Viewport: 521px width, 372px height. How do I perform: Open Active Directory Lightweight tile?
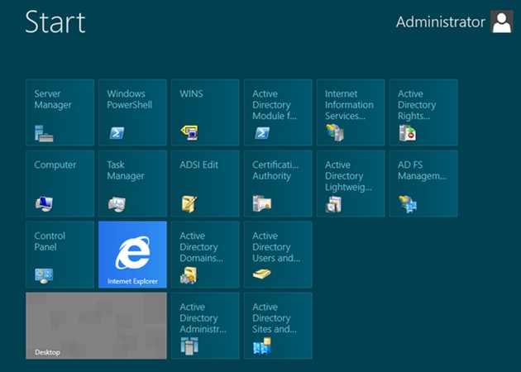pyautogui.click(x=351, y=184)
